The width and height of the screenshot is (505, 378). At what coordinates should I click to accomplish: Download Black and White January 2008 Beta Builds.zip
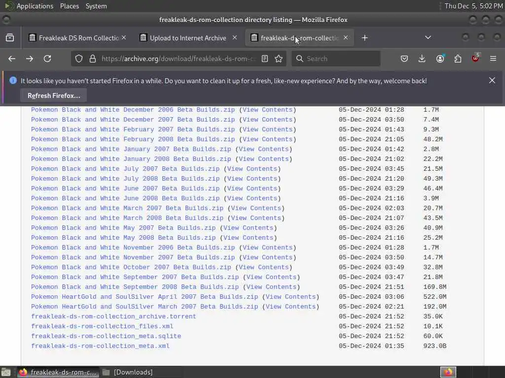tap(131, 159)
